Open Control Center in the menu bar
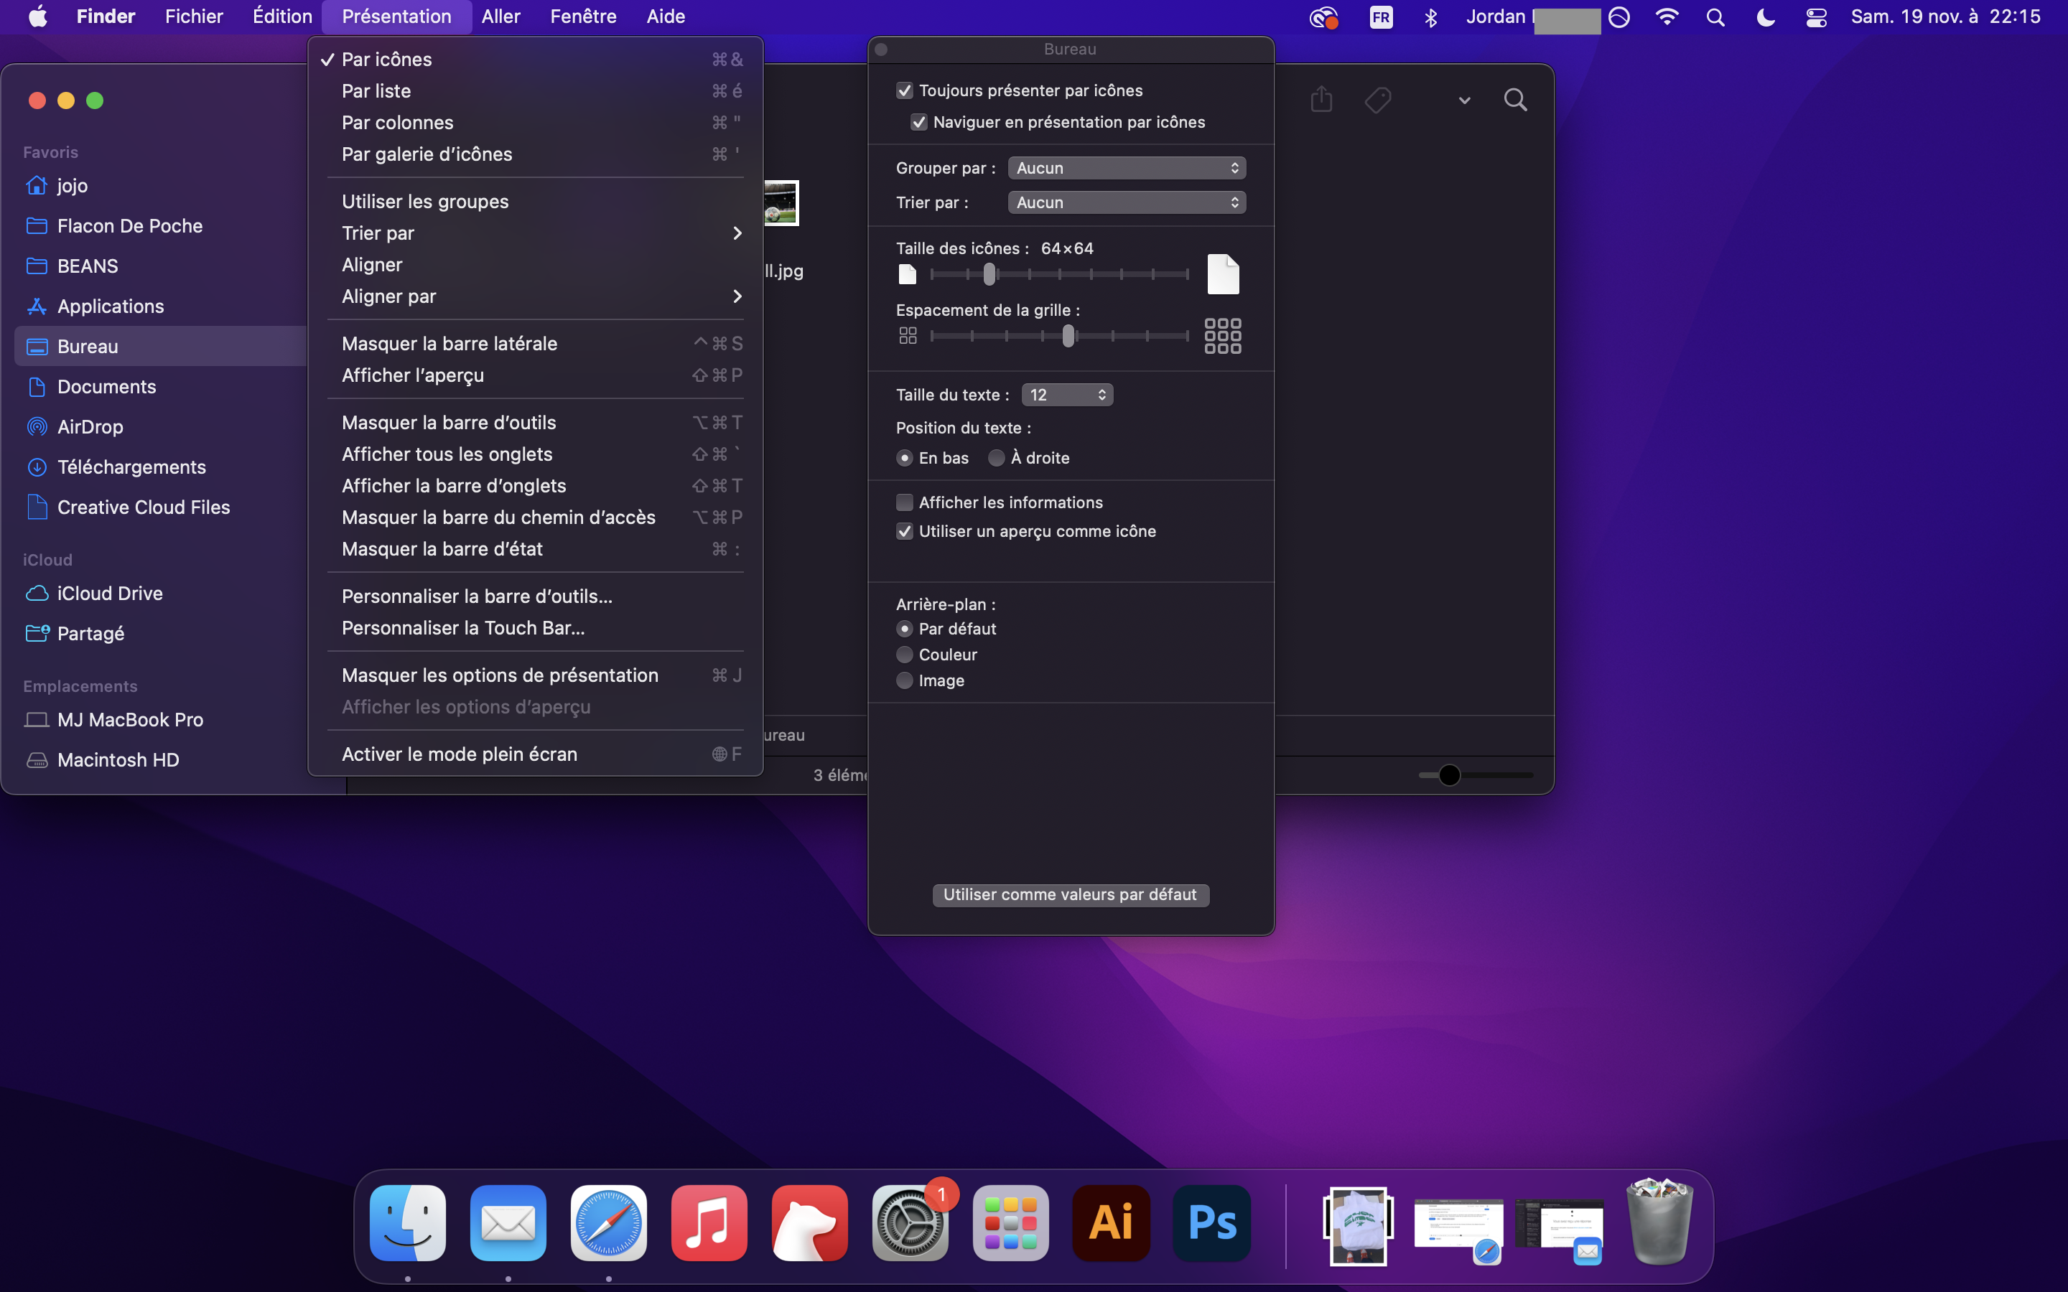Screen dimensions: 2068x1292 1816,17
